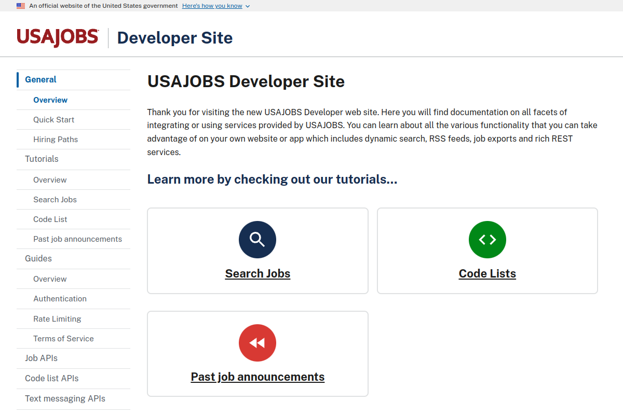
Task: Click the US flag icon in the banner
Action: 21,6
